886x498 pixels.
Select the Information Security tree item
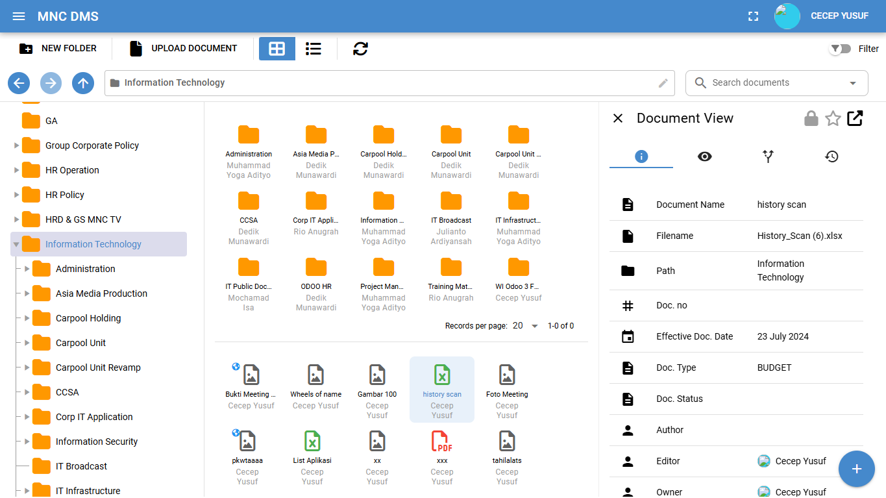(x=97, y=442)
